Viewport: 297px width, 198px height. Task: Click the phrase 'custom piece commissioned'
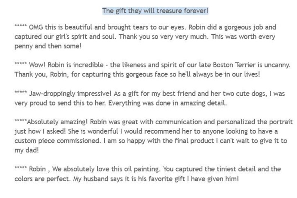(56, 141)
